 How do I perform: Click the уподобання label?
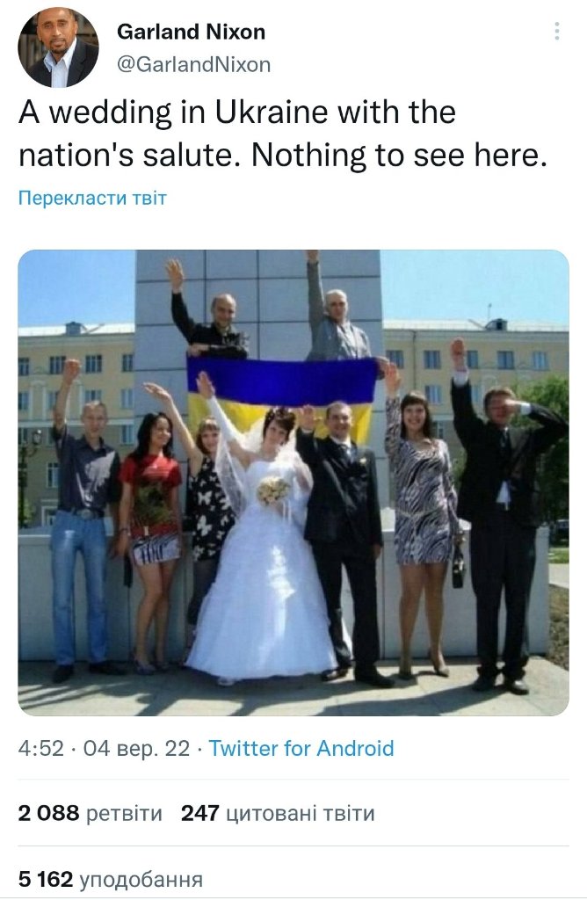pos(141,880)
